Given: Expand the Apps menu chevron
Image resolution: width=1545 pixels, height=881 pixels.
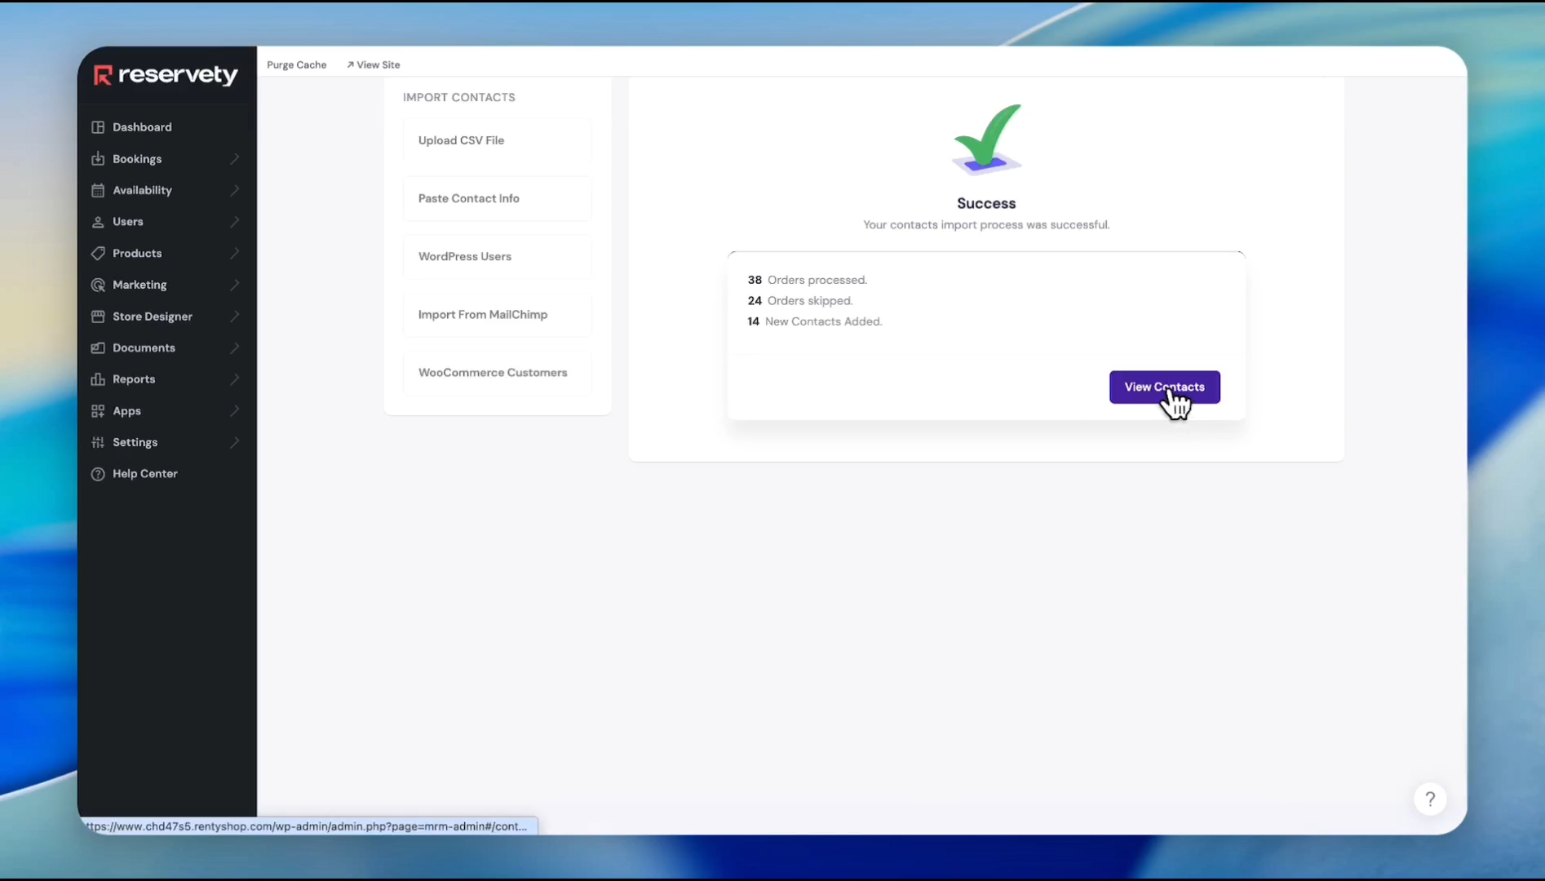Looking at the screenshot, I should (x=235, y=411).
